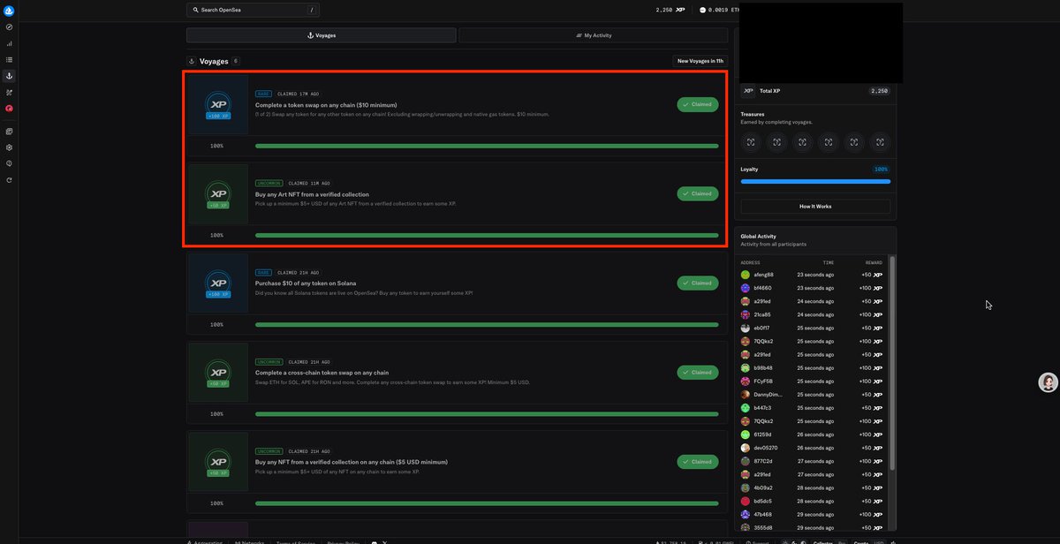Click the FCyF5B avatar in Global Activity

746,382
